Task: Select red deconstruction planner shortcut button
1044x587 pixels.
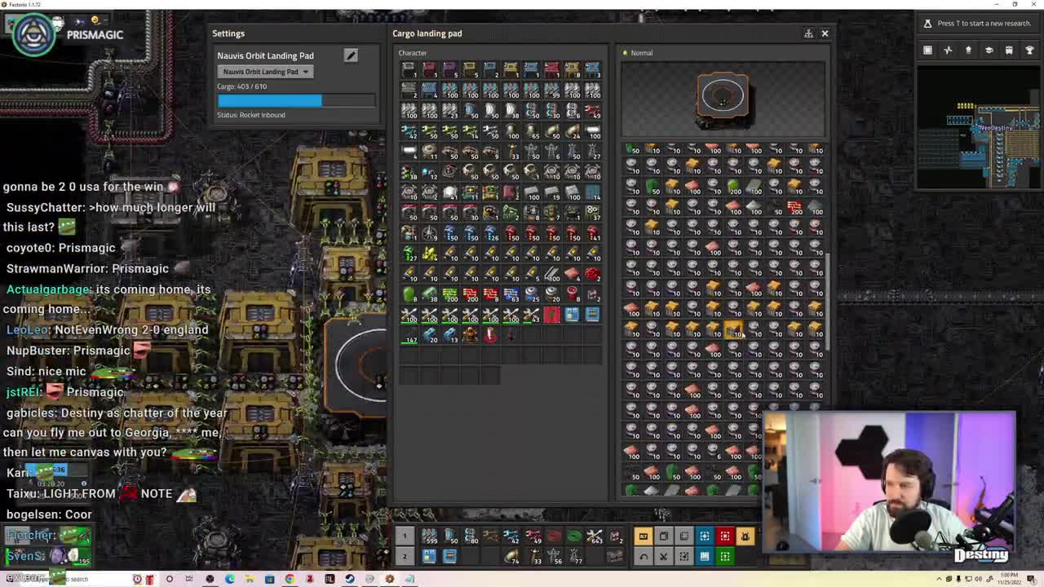Action: 724,536
